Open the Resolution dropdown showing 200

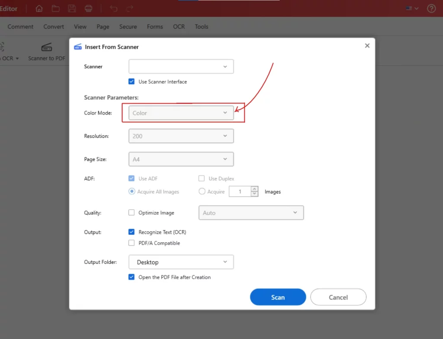[181, 136]
